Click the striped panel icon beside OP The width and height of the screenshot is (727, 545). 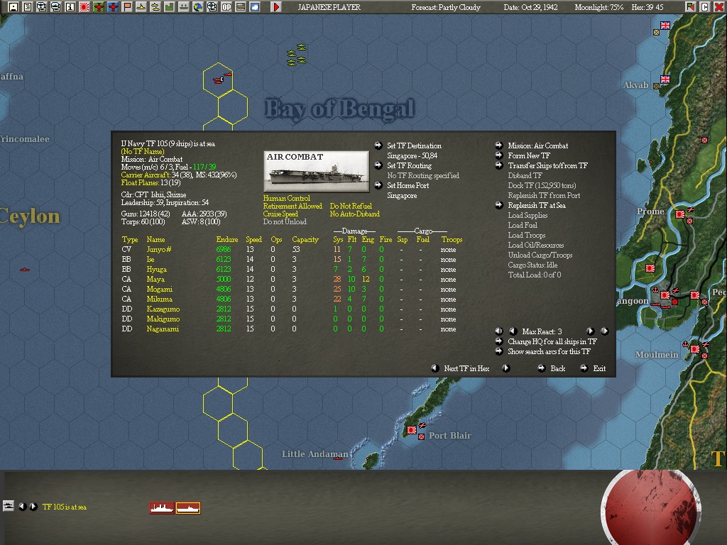[241, 7]
